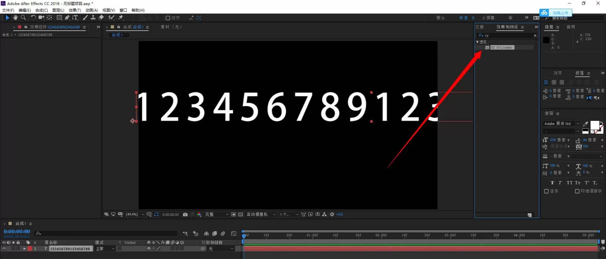This screenshot has height=259, width=606.
Task: Click the graph editor icon in timeline
Action: pyautogui.click(x=234, y=234)
